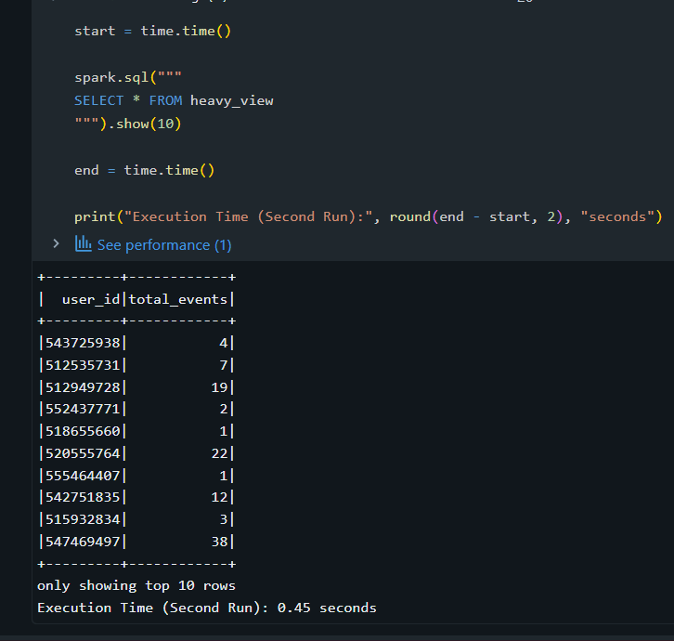
Task: Click user_id value 555464407
Action: click(x=83, y=476)
